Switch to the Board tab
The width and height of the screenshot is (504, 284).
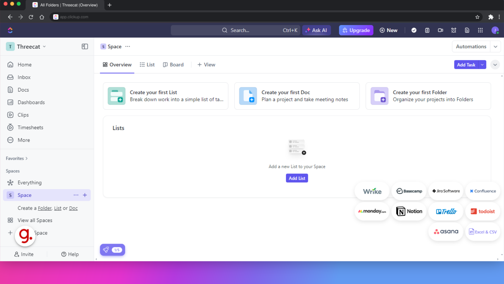click(173, 65)
